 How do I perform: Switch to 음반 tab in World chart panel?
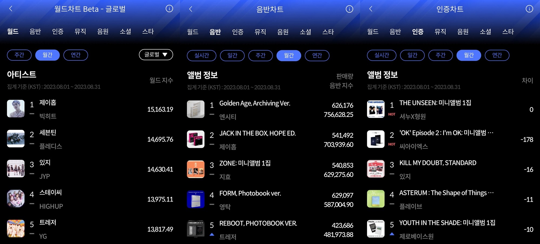[35, 32]
